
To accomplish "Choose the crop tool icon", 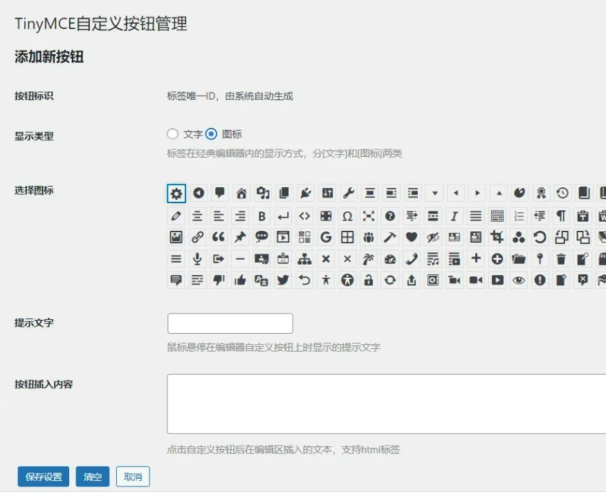I will coord(497,237).
